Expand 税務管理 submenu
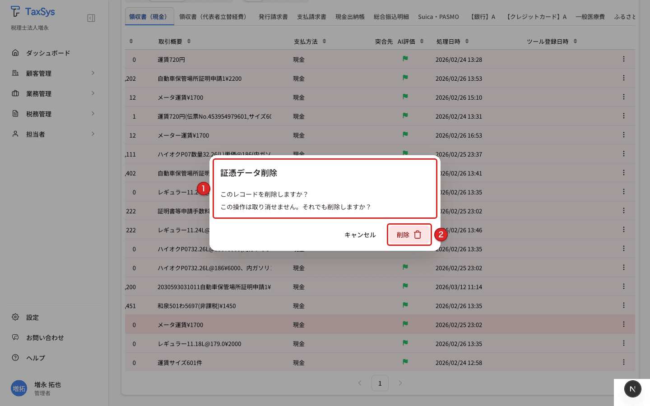 93,114
